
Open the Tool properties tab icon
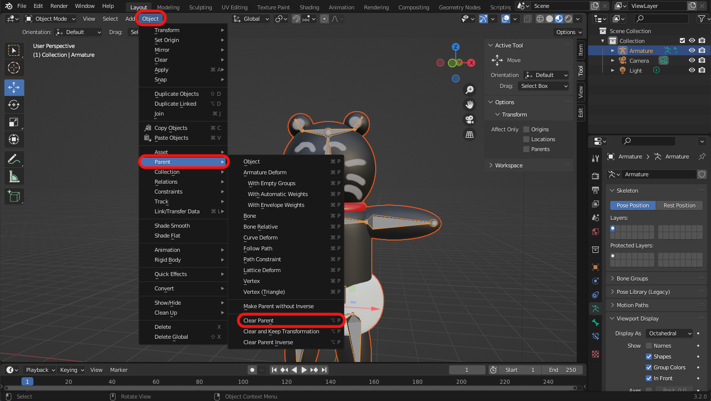coord(595,158)
